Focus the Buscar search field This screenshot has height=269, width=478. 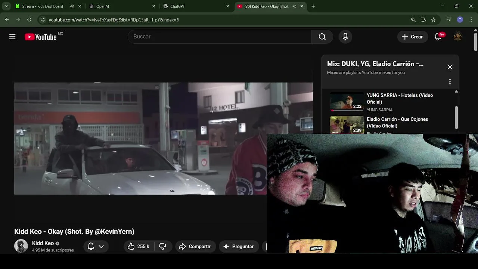(220, 37)
